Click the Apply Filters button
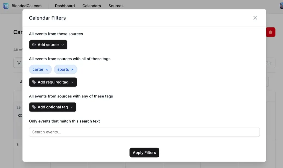This screenshot has height=168, width=283. [144, 153]
